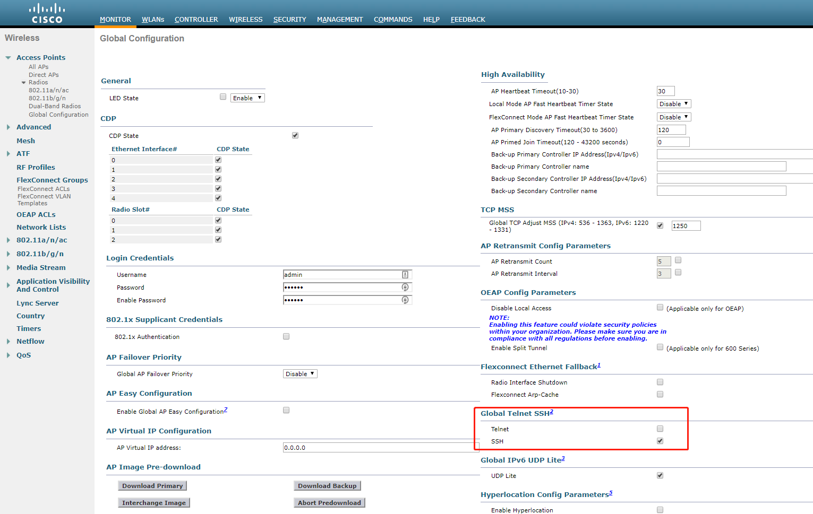This screenshot has width=813, height=514.
Task: Click the padlock icon in the Password field
Action: (x=405, y=287)
